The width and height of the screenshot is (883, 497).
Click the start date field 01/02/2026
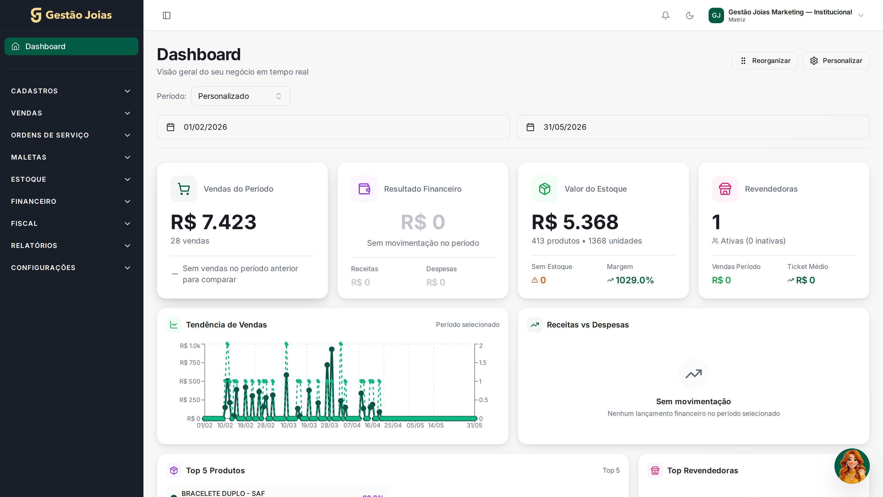point(333,127)
